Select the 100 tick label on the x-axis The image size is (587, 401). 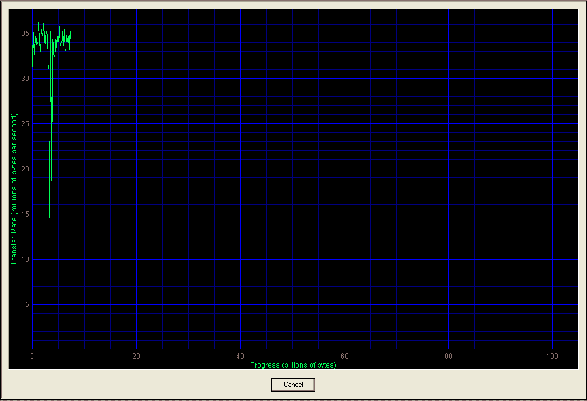[552, 356]
